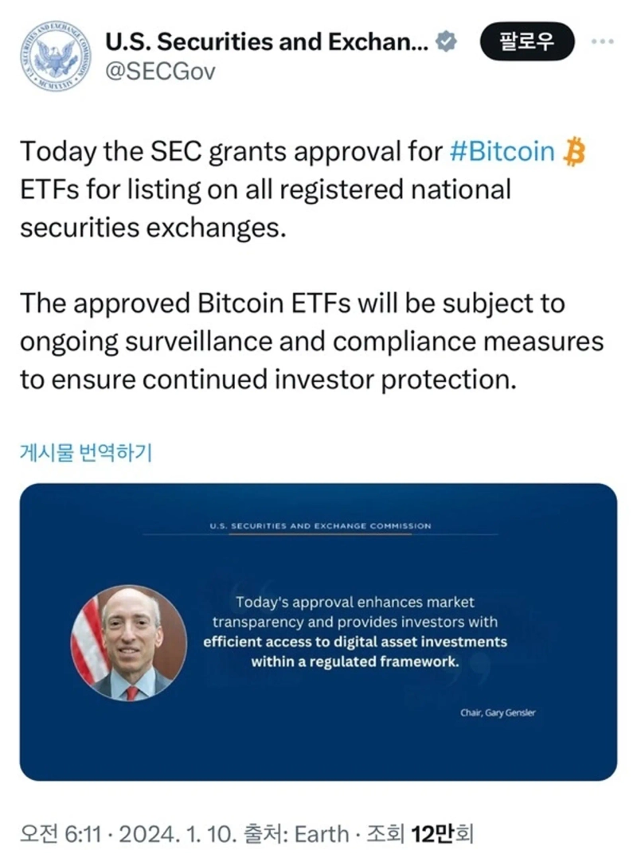The height and width of the screenshot is (866, 637).
Task: Toggle following state with the 팔로우 button
Action: pos(528,41)
